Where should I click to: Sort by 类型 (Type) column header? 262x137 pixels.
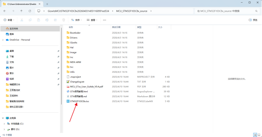pos(146,27)
